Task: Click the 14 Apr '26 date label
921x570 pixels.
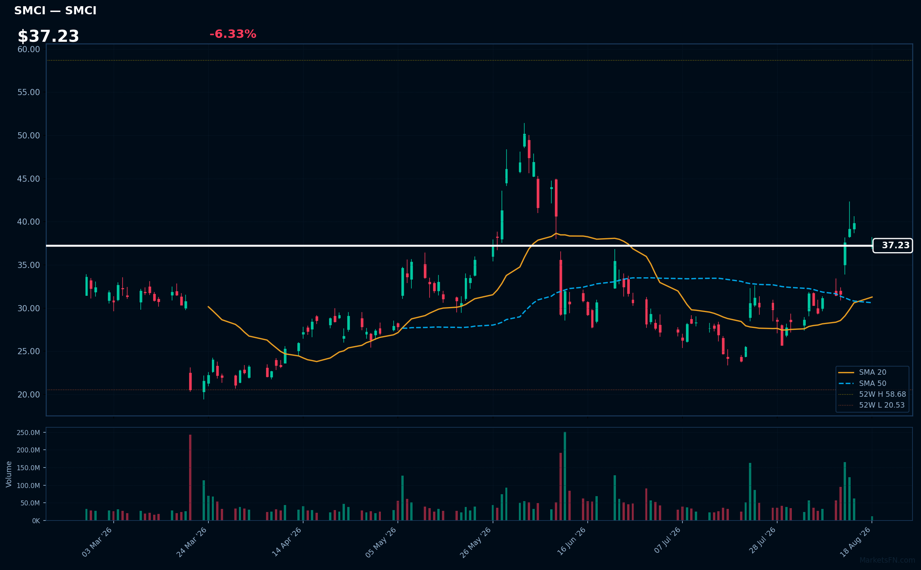Action: pos(287,542)
